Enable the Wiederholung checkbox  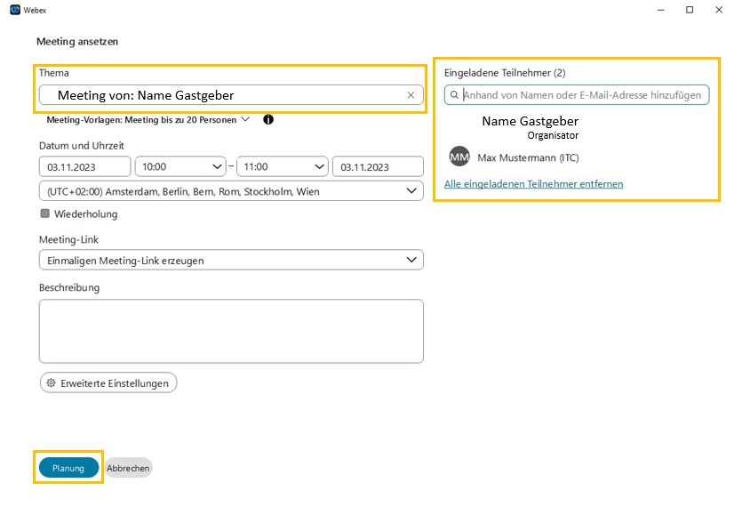click(x=44, y=213)
